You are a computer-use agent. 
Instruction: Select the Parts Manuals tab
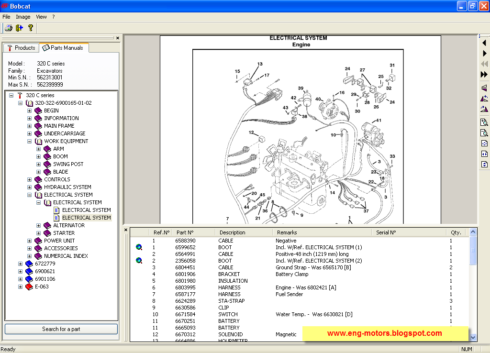click(x=64, y=48)
